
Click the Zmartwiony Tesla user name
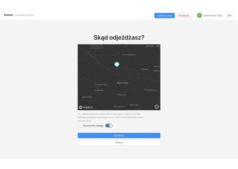point(213,15)
